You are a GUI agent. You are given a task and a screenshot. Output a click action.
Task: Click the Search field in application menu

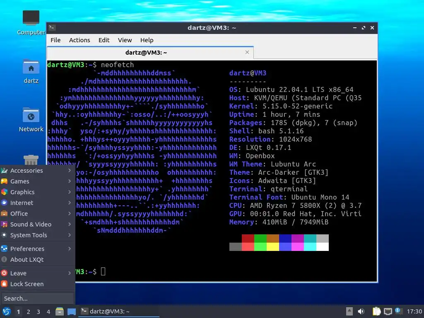coord(37,298)
